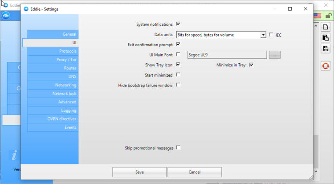334x184 pixels.
Task: Open the DNS tab
Action: (x=53, y=77)
